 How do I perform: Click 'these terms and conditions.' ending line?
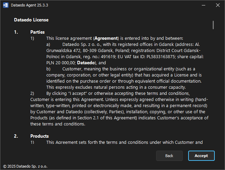click(x=58, y=124)
